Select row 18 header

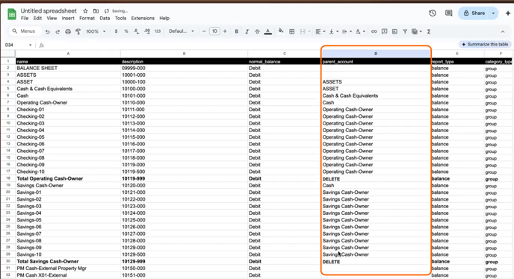pyautogui.click(x=8, y=178)
